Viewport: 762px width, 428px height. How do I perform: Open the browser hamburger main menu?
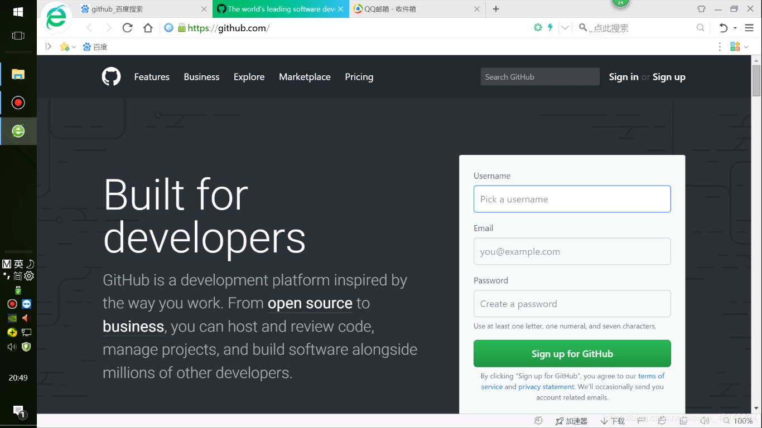click(749, 28)
